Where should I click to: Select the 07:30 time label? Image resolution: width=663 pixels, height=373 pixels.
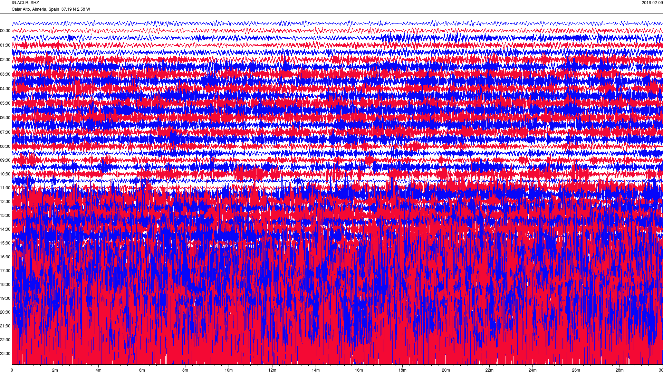5,132
